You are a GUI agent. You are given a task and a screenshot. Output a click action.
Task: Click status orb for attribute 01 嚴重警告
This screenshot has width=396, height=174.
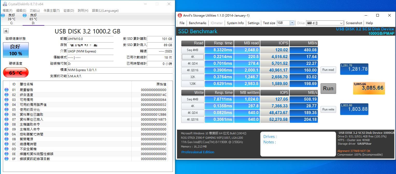(x=6, y=90)
